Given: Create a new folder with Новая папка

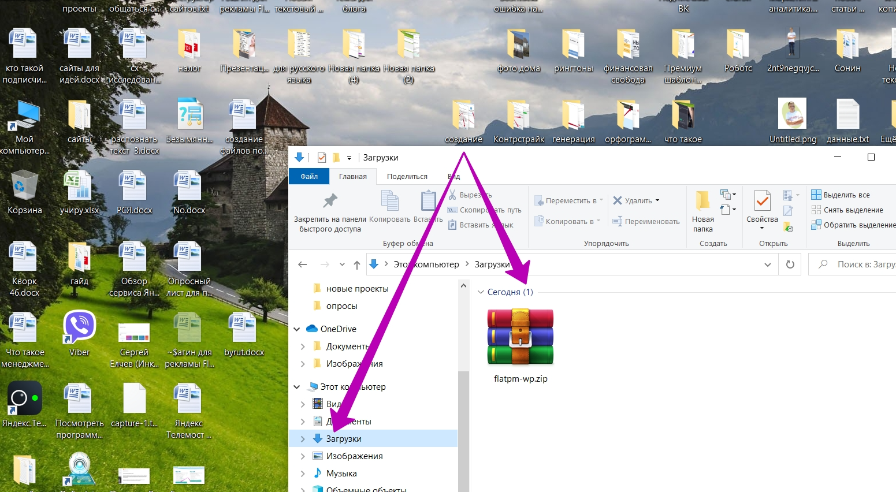Looking at the screenshot, I should [x=702, y=212].
